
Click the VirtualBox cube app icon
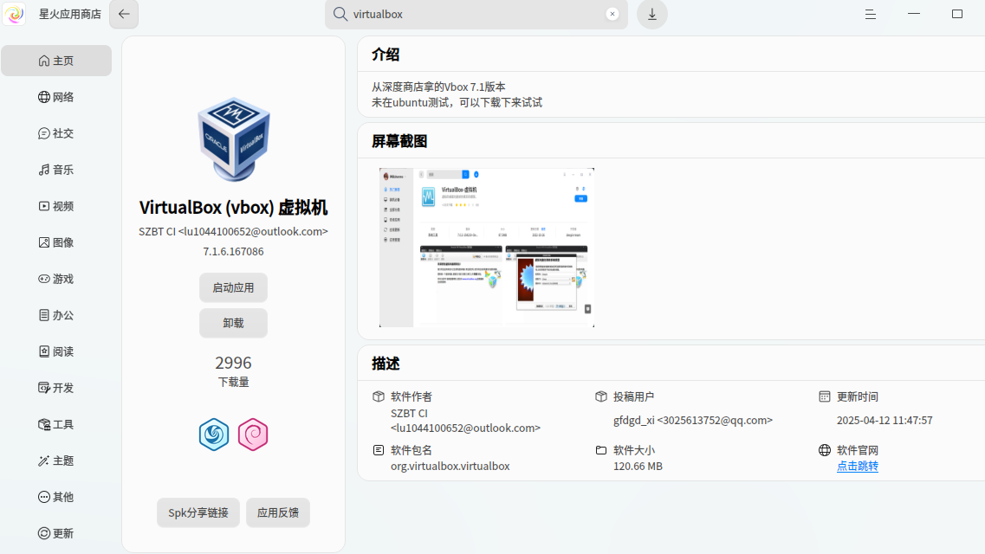coord(234,138)
